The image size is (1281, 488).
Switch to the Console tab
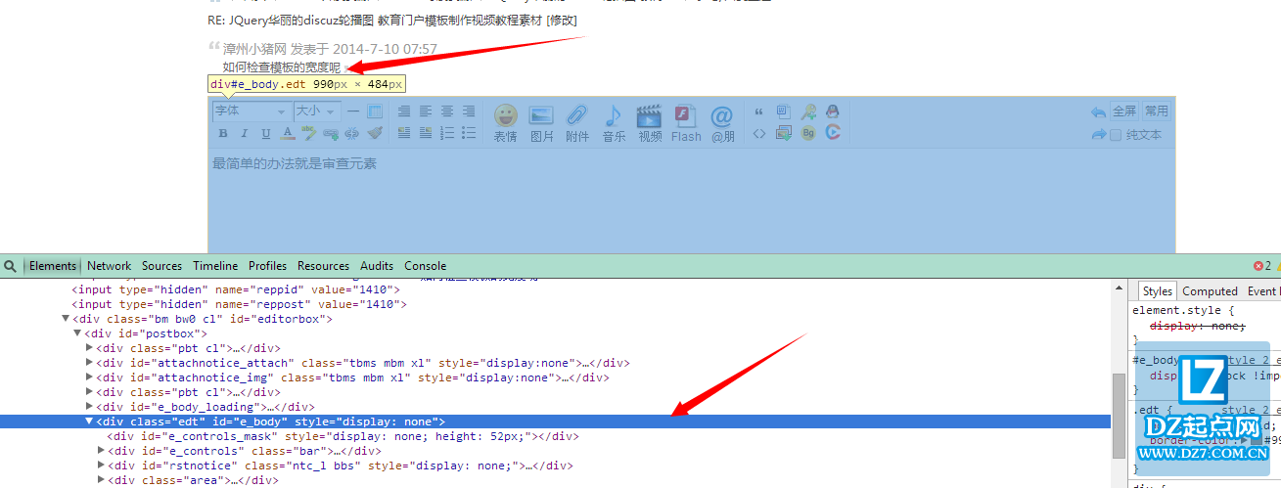click(425, 266)
